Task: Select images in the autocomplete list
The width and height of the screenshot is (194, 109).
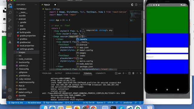Action: (109, 53)
